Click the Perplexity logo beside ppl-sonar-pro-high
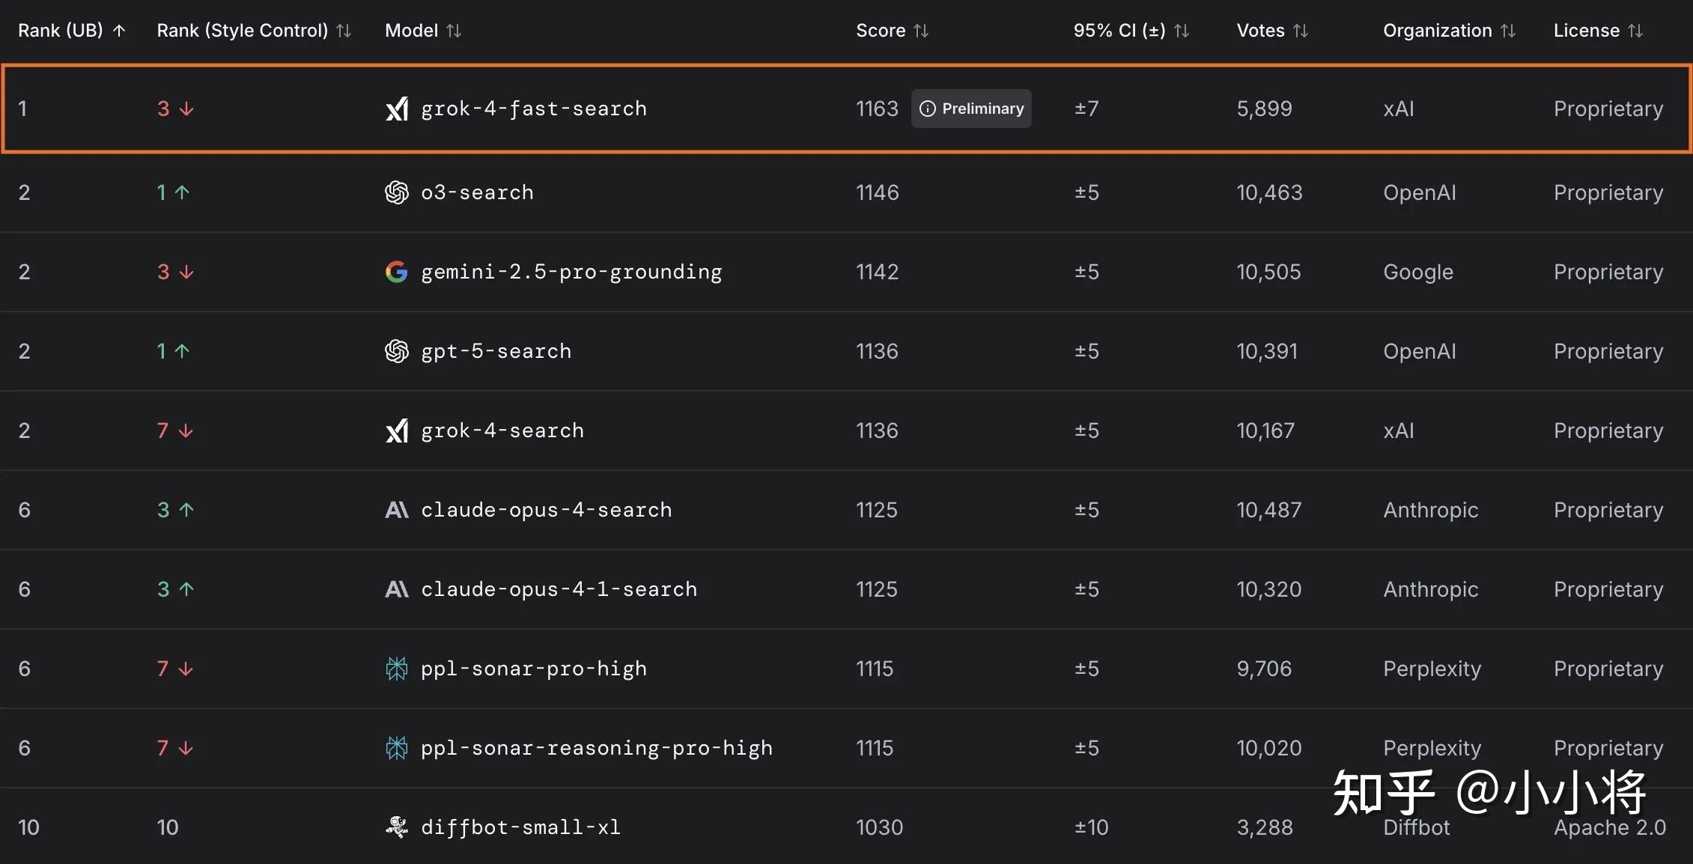Screen dimensions: 1693x864 (x=396, y=669)
